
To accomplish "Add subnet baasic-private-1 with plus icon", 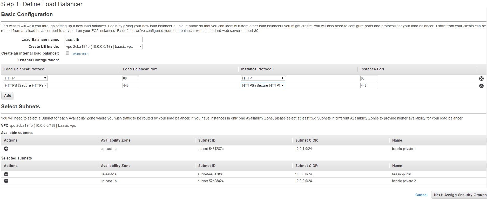I will tap(6, 149).
